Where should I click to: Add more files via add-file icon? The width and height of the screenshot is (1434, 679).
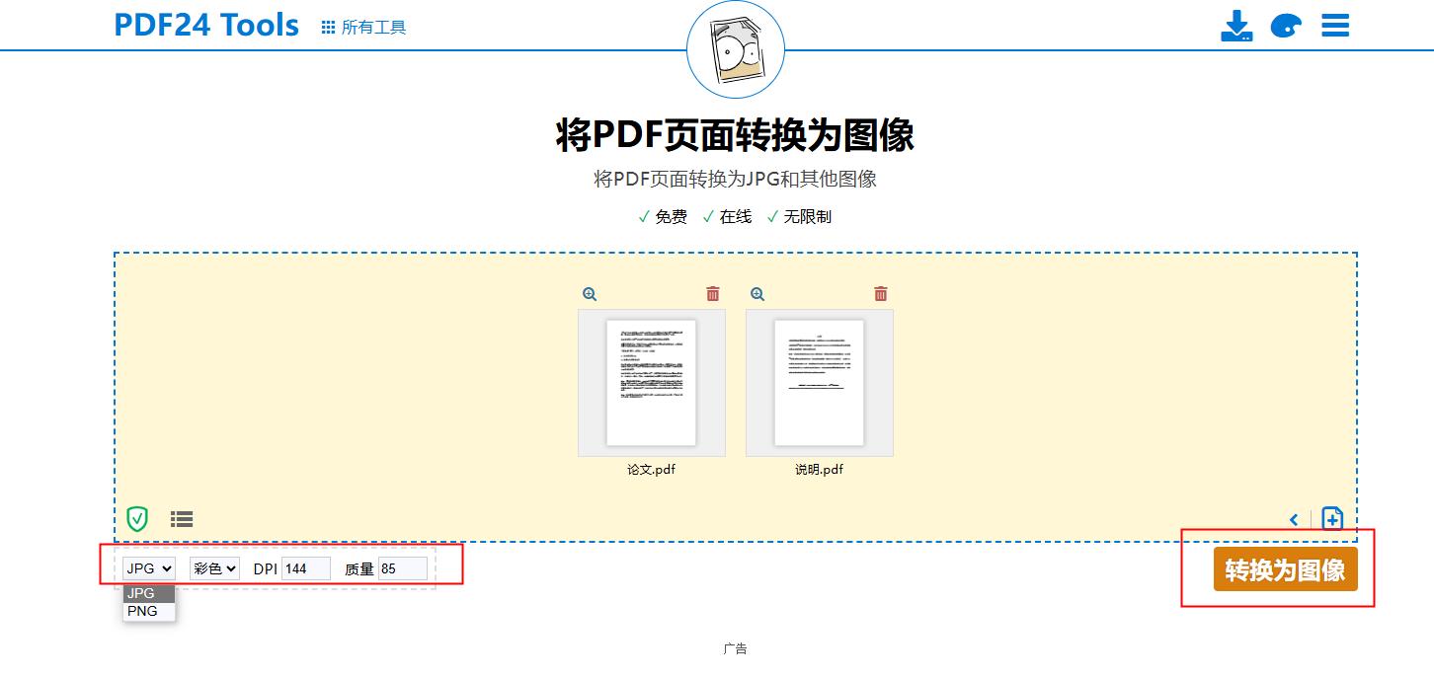pyautogui.click(x=1331, y=517)
